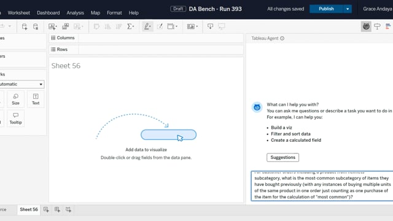The height and width of the screenshot is (221, 393).
Task: Click the Grace Andaya user name
Action: (x=378, y=9)
